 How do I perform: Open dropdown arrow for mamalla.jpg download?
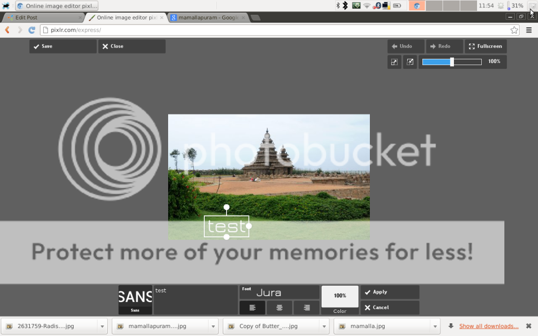434,326
